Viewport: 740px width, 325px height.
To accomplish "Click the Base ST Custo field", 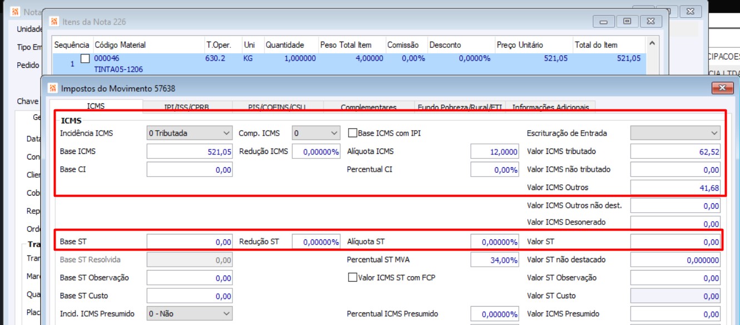I will [x=189, y=296].
